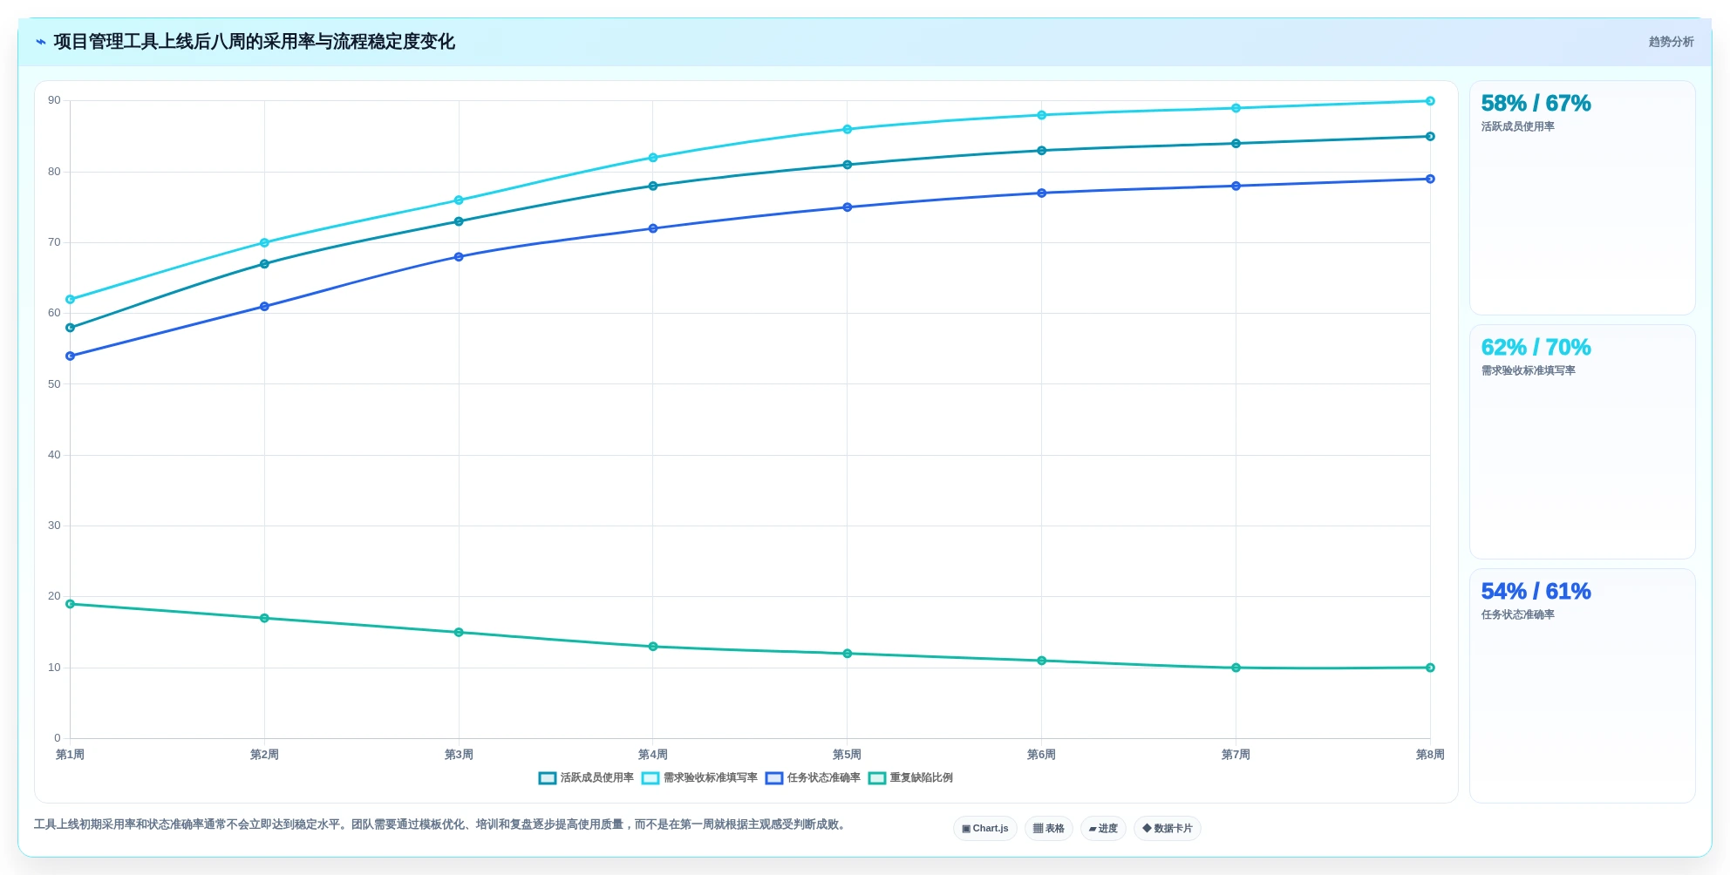Click the Chart.js tag

[x=985, y=829]
